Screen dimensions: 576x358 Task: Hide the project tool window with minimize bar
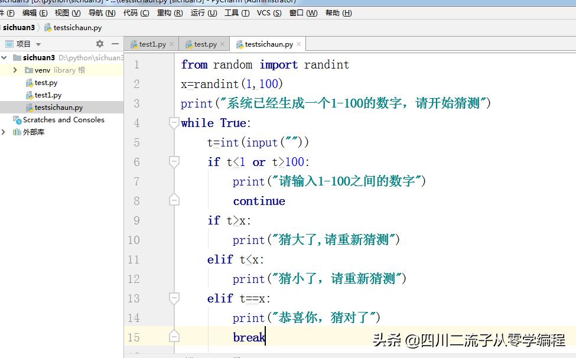(x=115, y=43)
